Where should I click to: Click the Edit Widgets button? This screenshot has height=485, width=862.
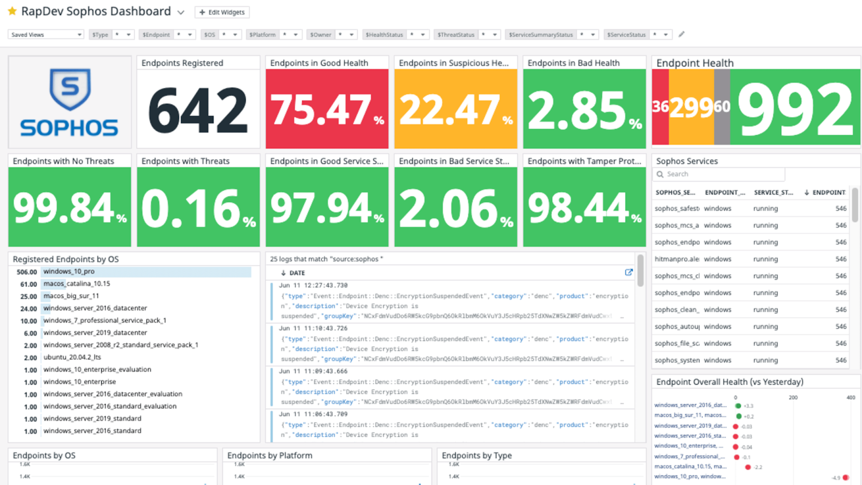[x=222, y=12]
